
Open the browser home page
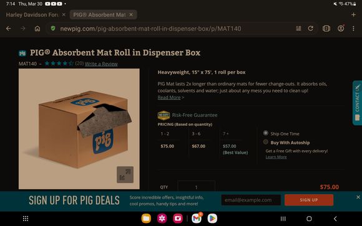(37, 29)
